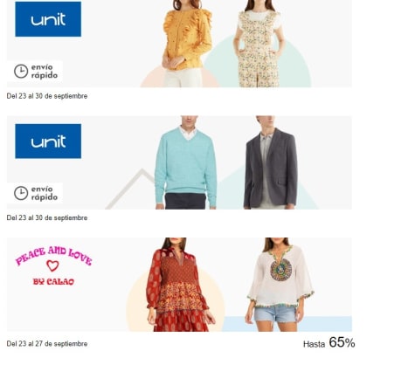Open the white embroidered tunic image
Image resolution: width=415 pixels, height=365 pixels.
[x=280, y=285]
